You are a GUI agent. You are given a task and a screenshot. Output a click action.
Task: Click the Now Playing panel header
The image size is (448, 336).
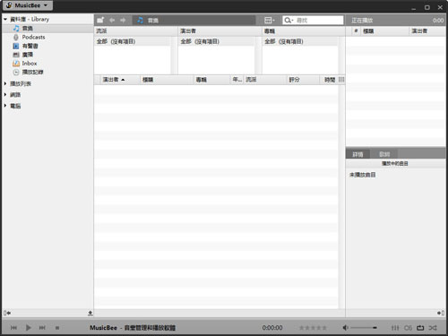[x=396, y=20]
